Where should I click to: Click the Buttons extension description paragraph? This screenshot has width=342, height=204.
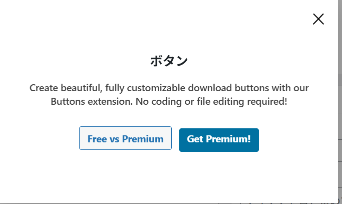[169, 94]
